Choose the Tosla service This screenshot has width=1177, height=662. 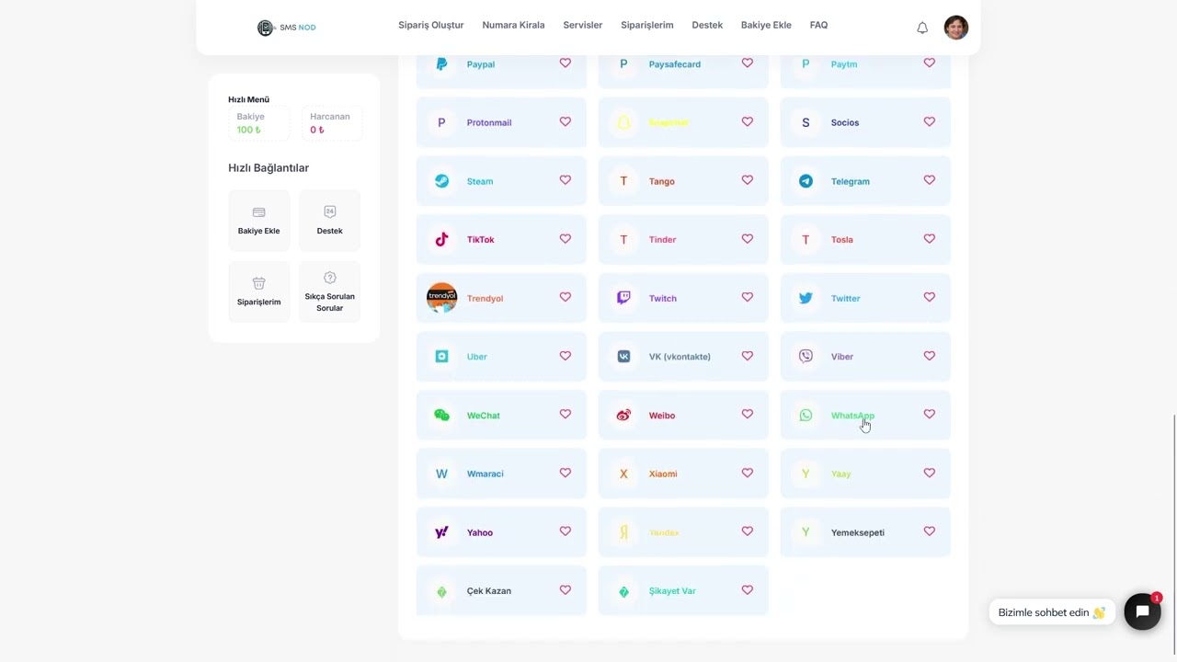point(865,239)
